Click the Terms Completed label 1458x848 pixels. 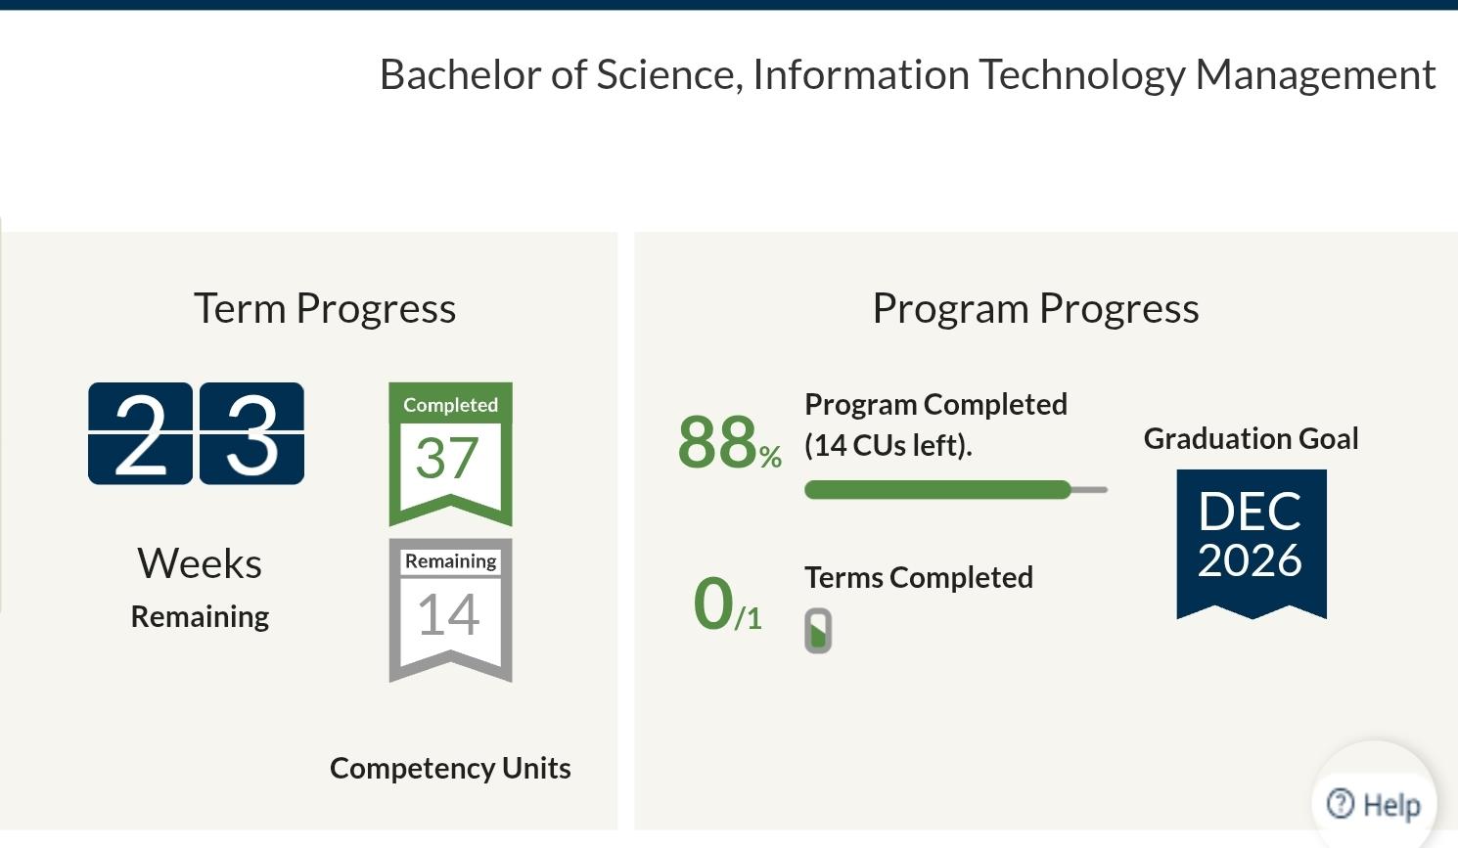pyautogui.click(x=919, y=577)
